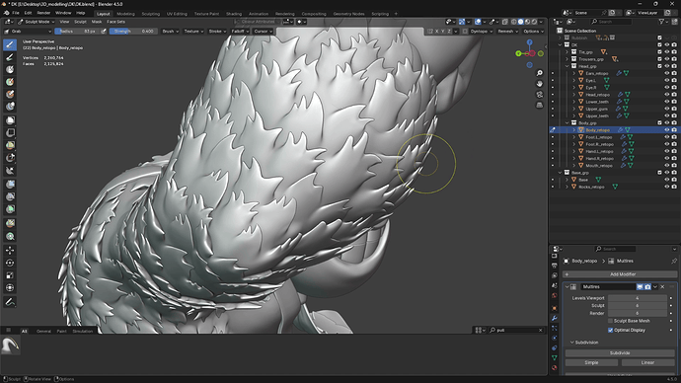Image resolution: width=681 pixels, height=383 pixels.
Task: Click the Levels Viewport value field
Action: click(638, 298)
